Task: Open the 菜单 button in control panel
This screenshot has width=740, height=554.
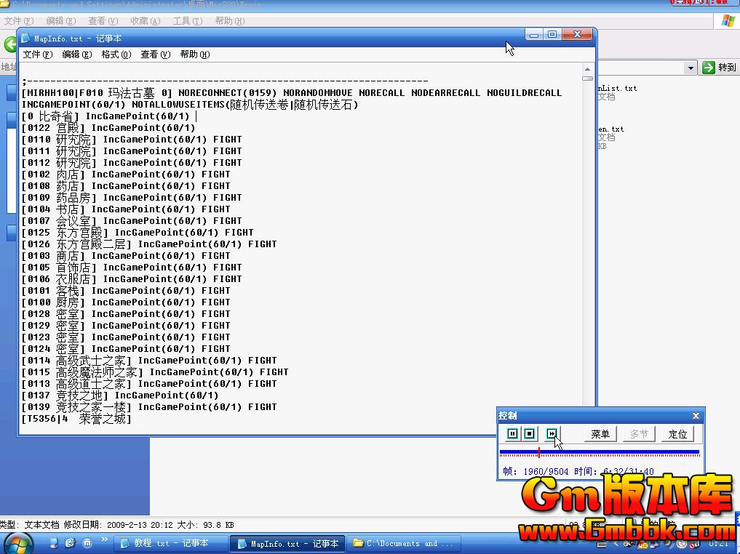Action: tap(600, 434)
